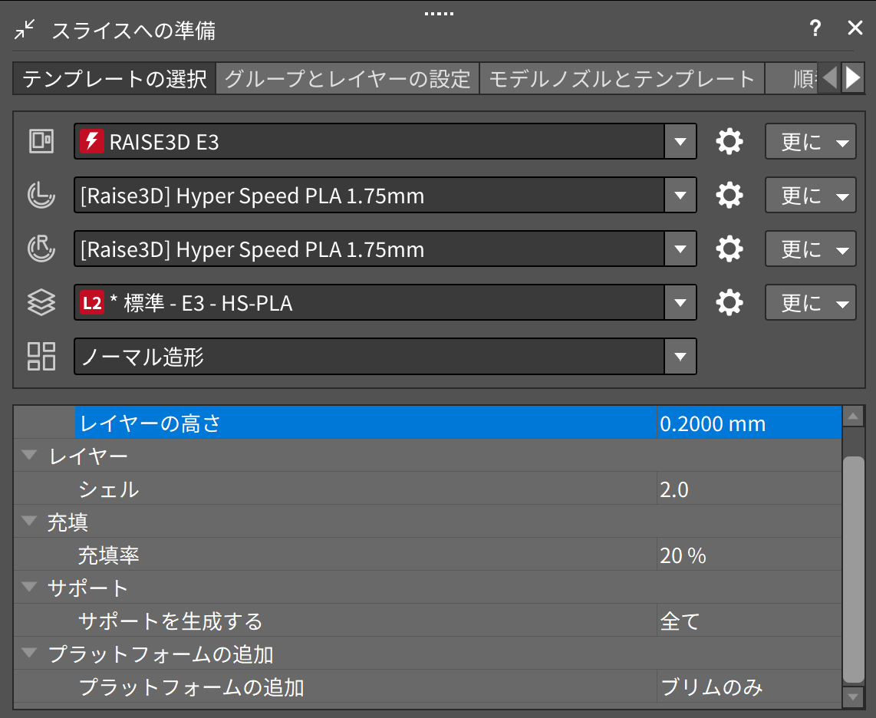This screenshot has width=876, height=718.
Task: Open printer settings gear for RAISE3D E3
Action: (729, 141)
